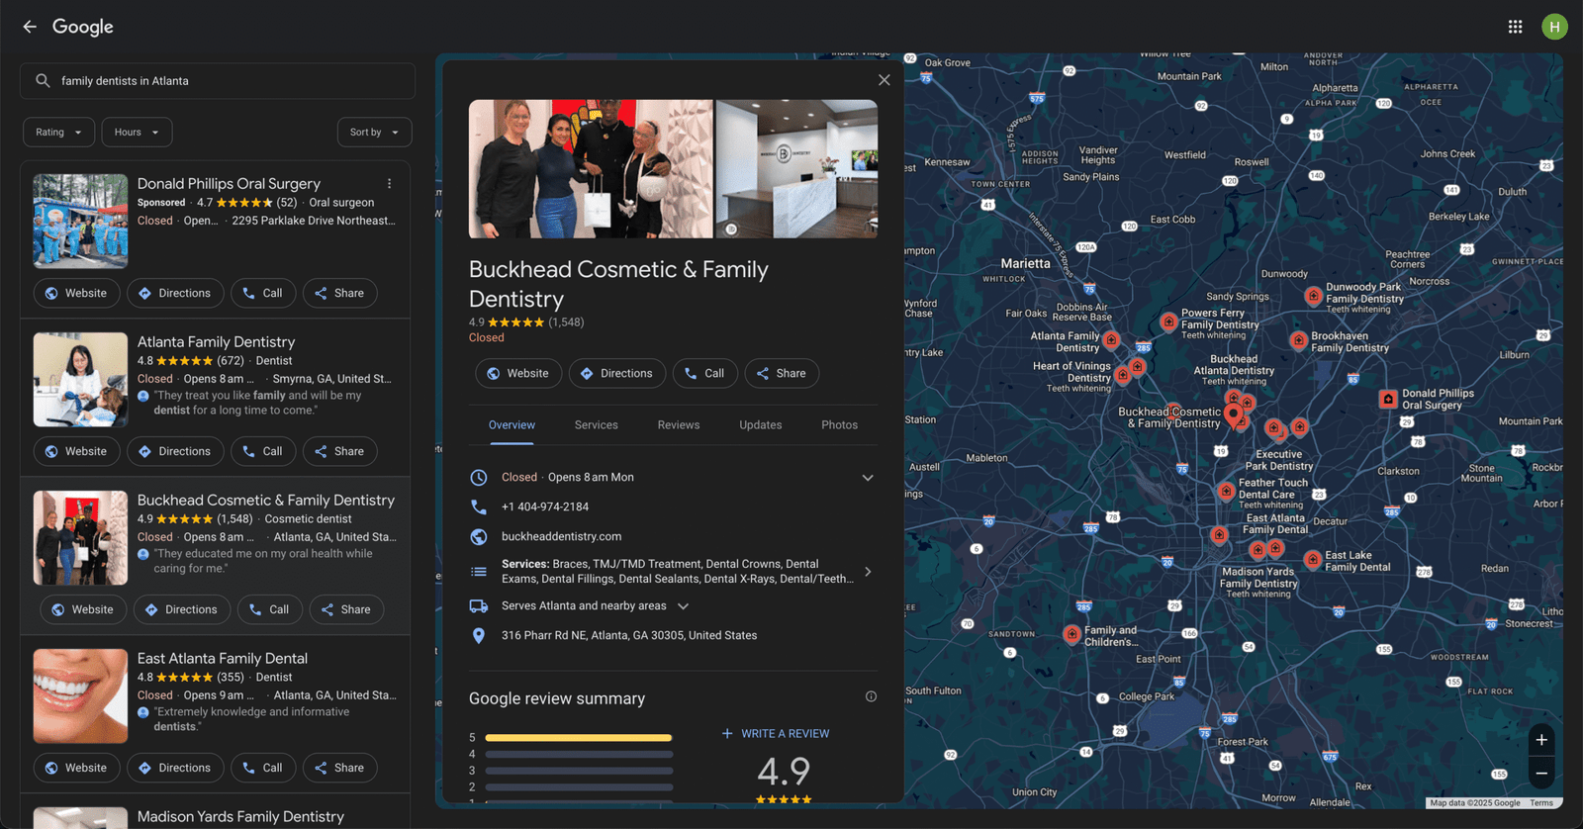
Task: Click the delivery truck icon beside Serves Atlanta
Action: click(x=479, y=606)
